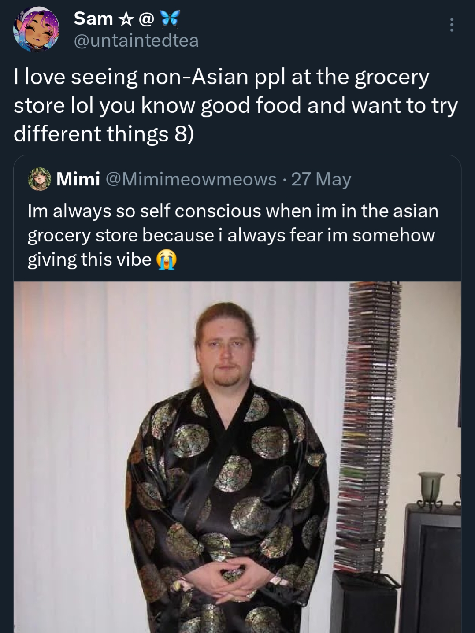The height and width of the screenshot is (633, 475).
Task: Open the three-dot more options menu
Action: (451, 25)
